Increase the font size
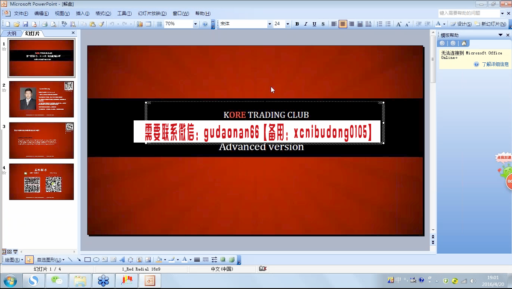Image resolution: width=512 pixels, height=289 pixels. [399, 24]
